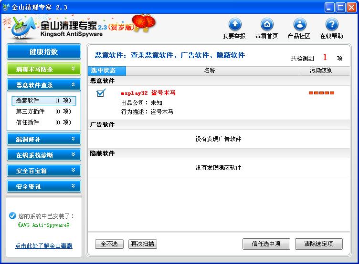
Task: Expand the 病毒木马防杀 section
Action: click(44, 69)
